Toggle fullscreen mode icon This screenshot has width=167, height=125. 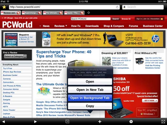(x=163, y=122)
